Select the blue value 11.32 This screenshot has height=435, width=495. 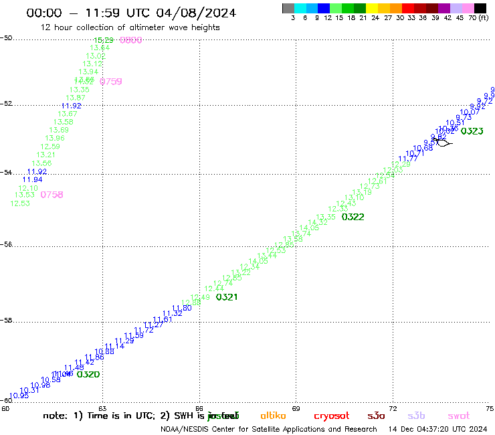(x=173, y=313)
